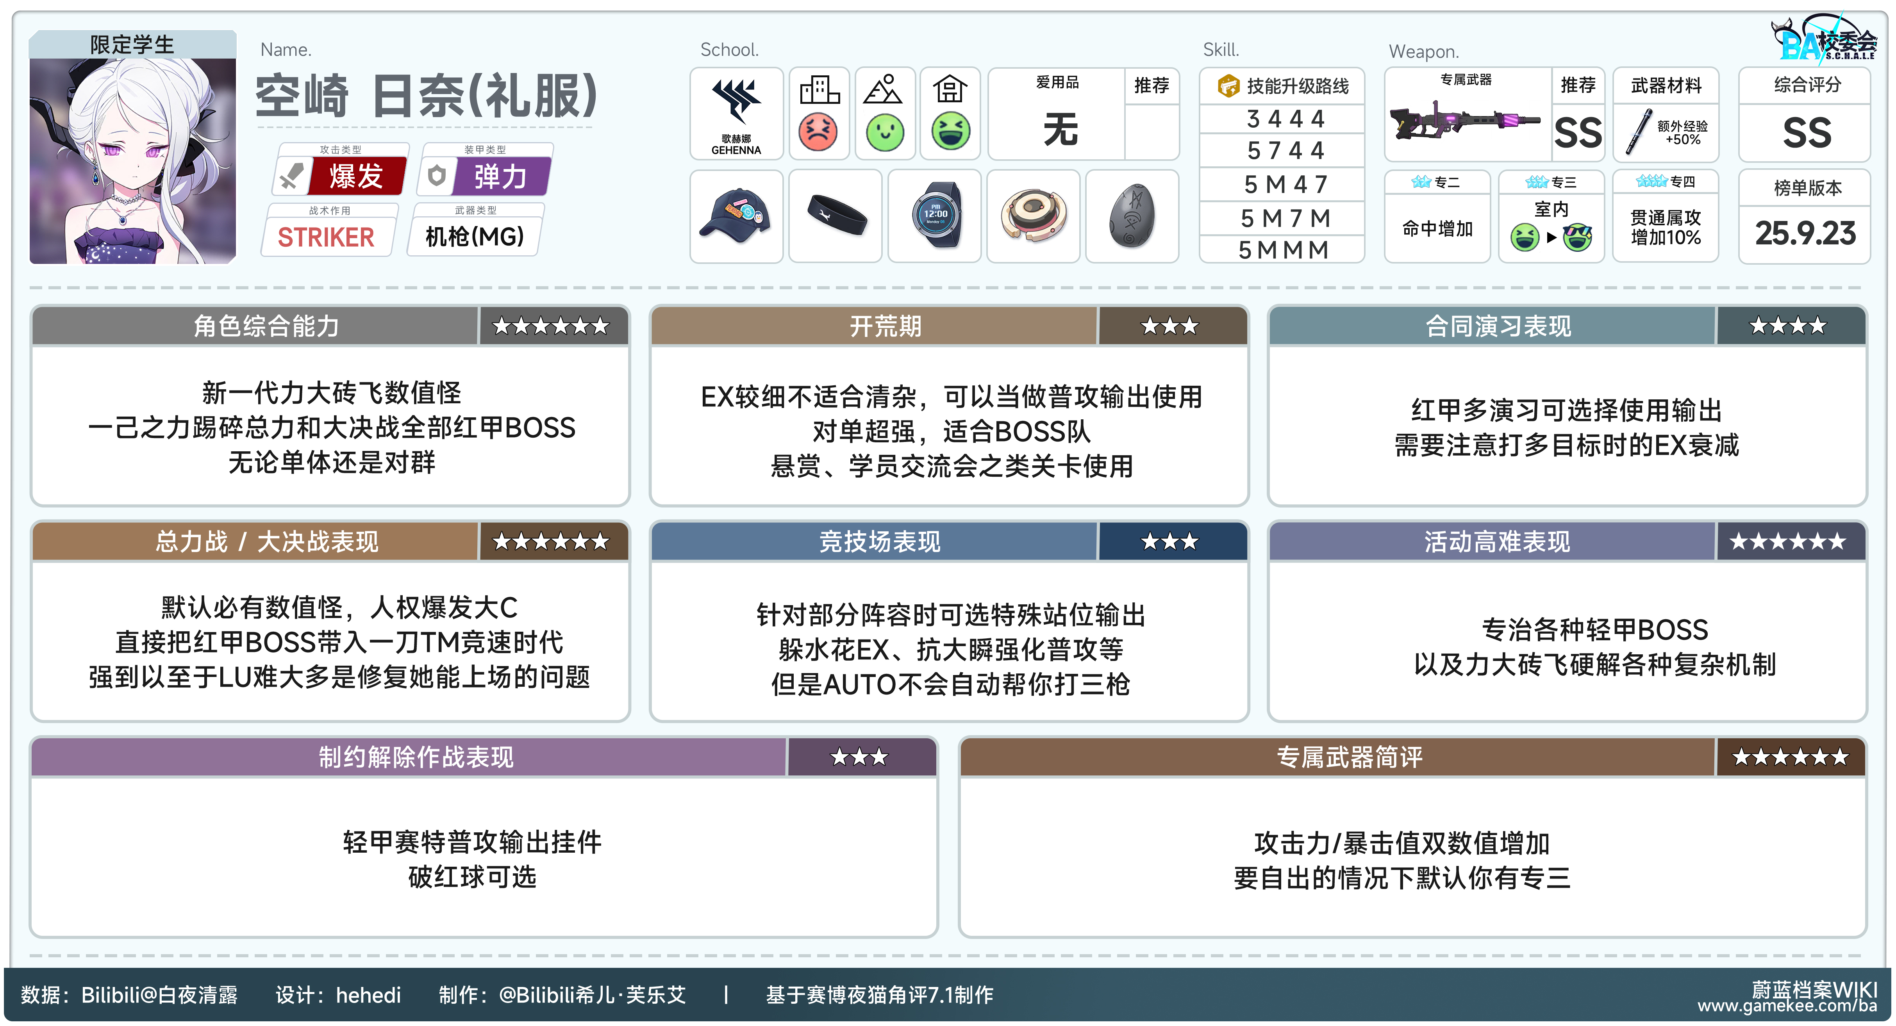This screenshot has width=1896, height=1026.
Task: Click the STRIKER role label
Action: point(326,237)
